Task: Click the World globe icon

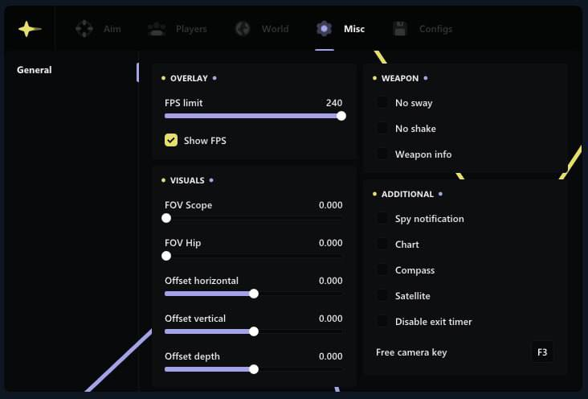Action: (x=243, y=29)
